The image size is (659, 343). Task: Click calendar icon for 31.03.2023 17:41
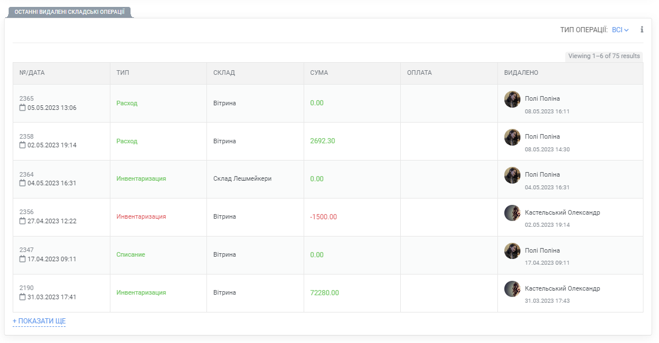coord(22,297)
